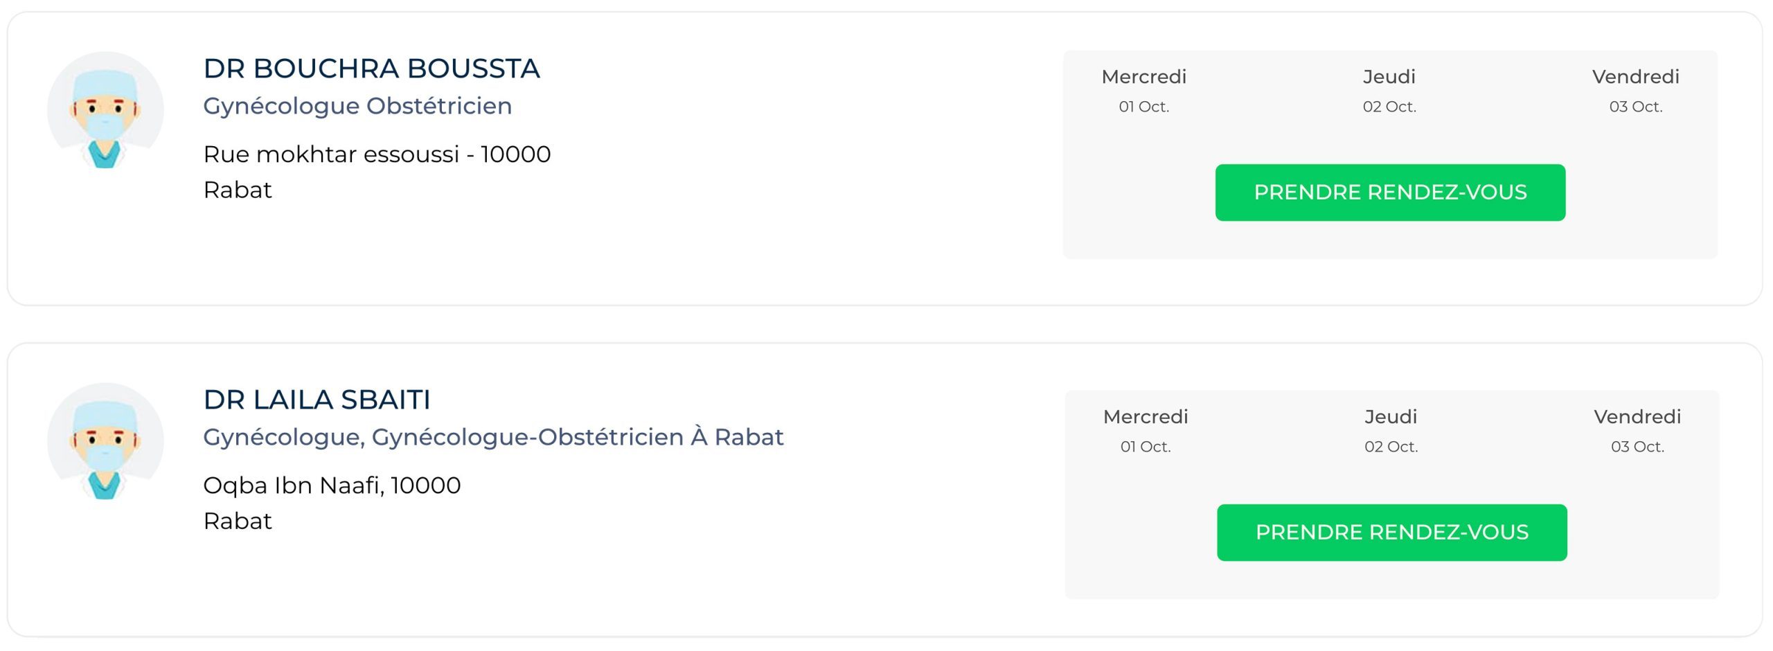Select Mercredi 01 Oct. for Dr Boussta
This screenshot has width=1773, height=651.
coord(1143,90)
